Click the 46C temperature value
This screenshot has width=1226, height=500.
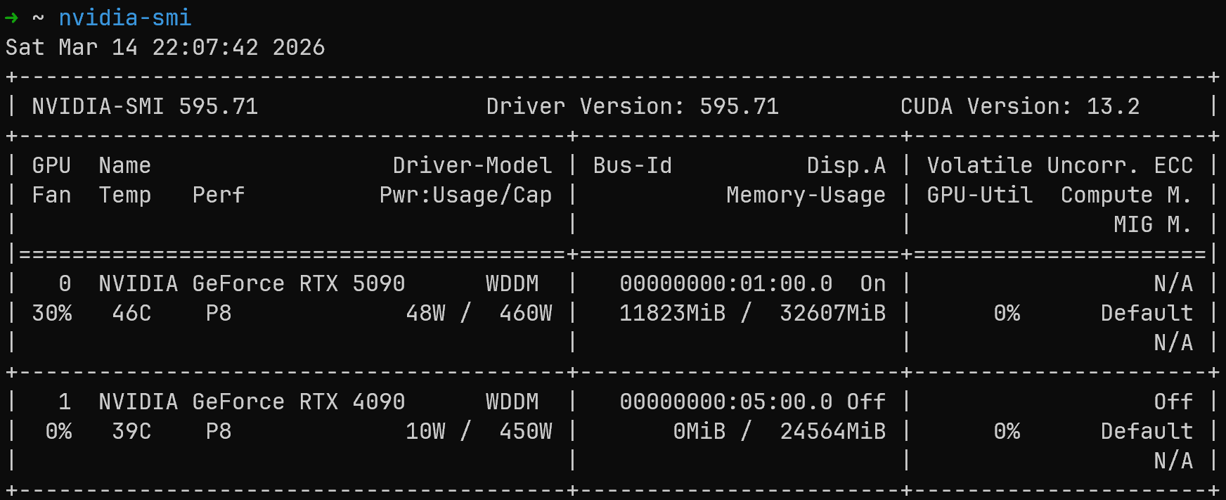[132, 313]
